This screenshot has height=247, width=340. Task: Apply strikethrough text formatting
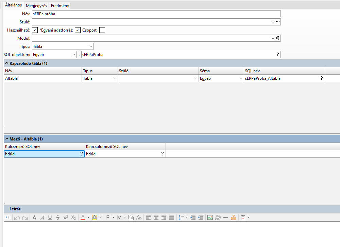pos(58,218)
